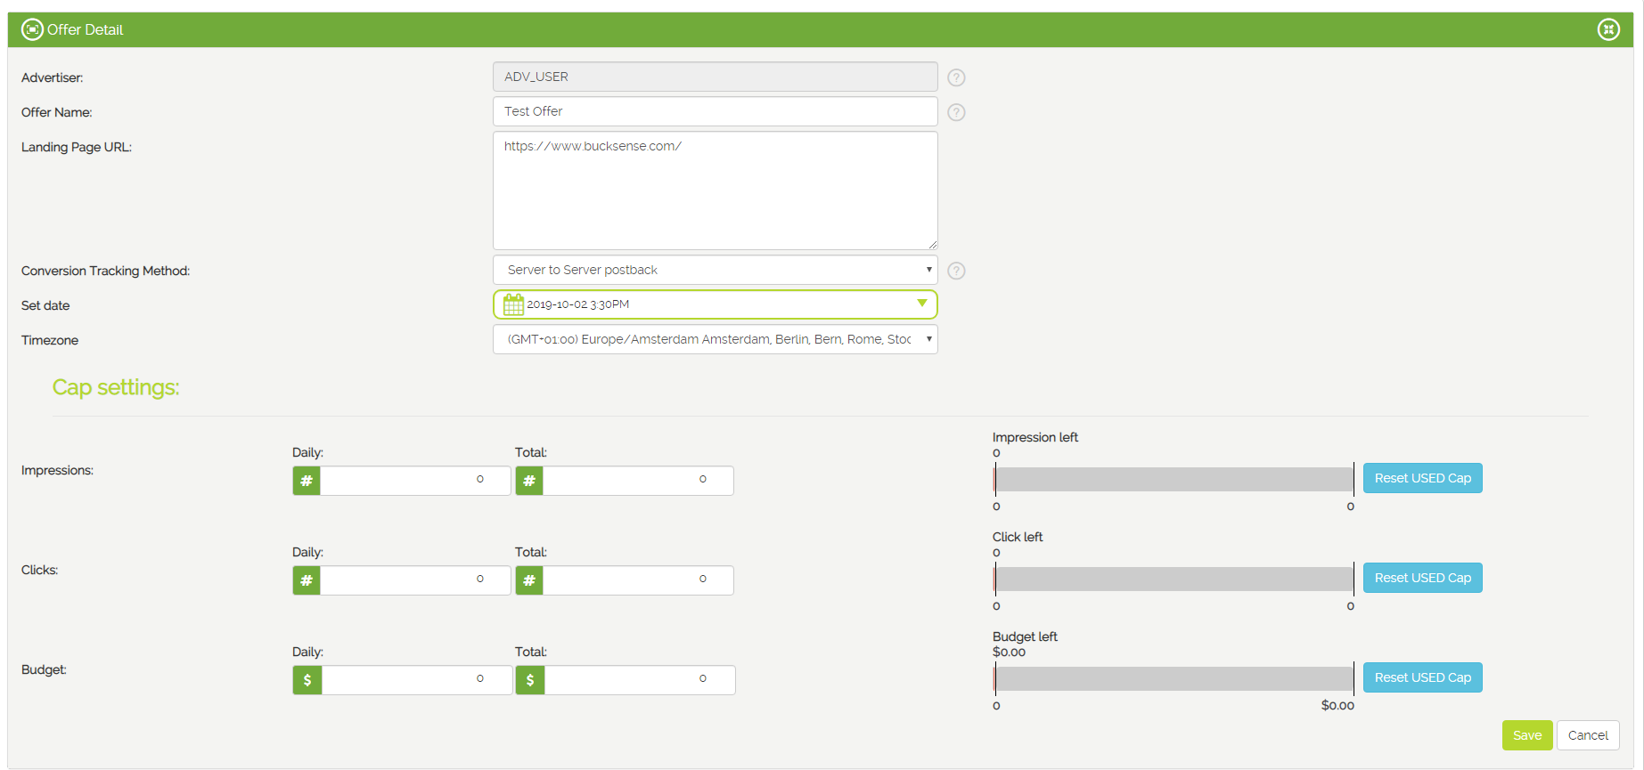Click the Click left progress bar
Screen dimensions: 1644x770
click(1174, 579)
